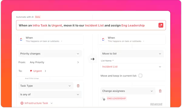The image size is (182, 109).
Task: Click the ENG LEADERSHIP assignee tag
Action: pyautogui.click(x=116, y=98)
